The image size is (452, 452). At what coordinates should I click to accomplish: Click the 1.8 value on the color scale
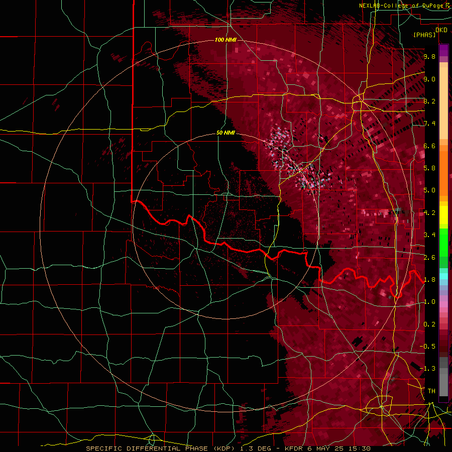coord(429,280)
